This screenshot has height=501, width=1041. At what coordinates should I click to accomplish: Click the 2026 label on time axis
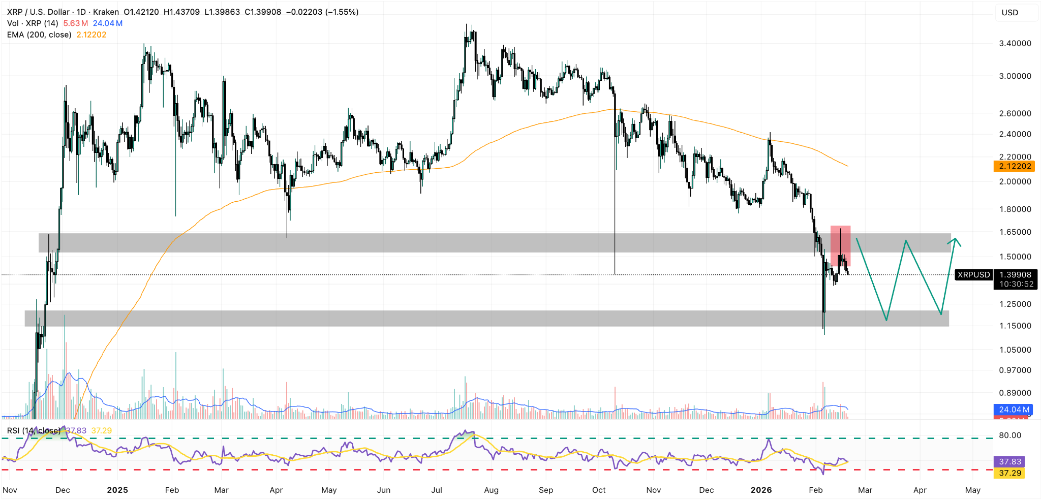point(761,490)
